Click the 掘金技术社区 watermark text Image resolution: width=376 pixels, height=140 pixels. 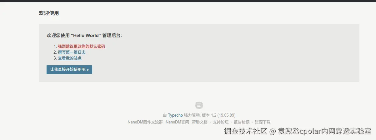[245, 131]
